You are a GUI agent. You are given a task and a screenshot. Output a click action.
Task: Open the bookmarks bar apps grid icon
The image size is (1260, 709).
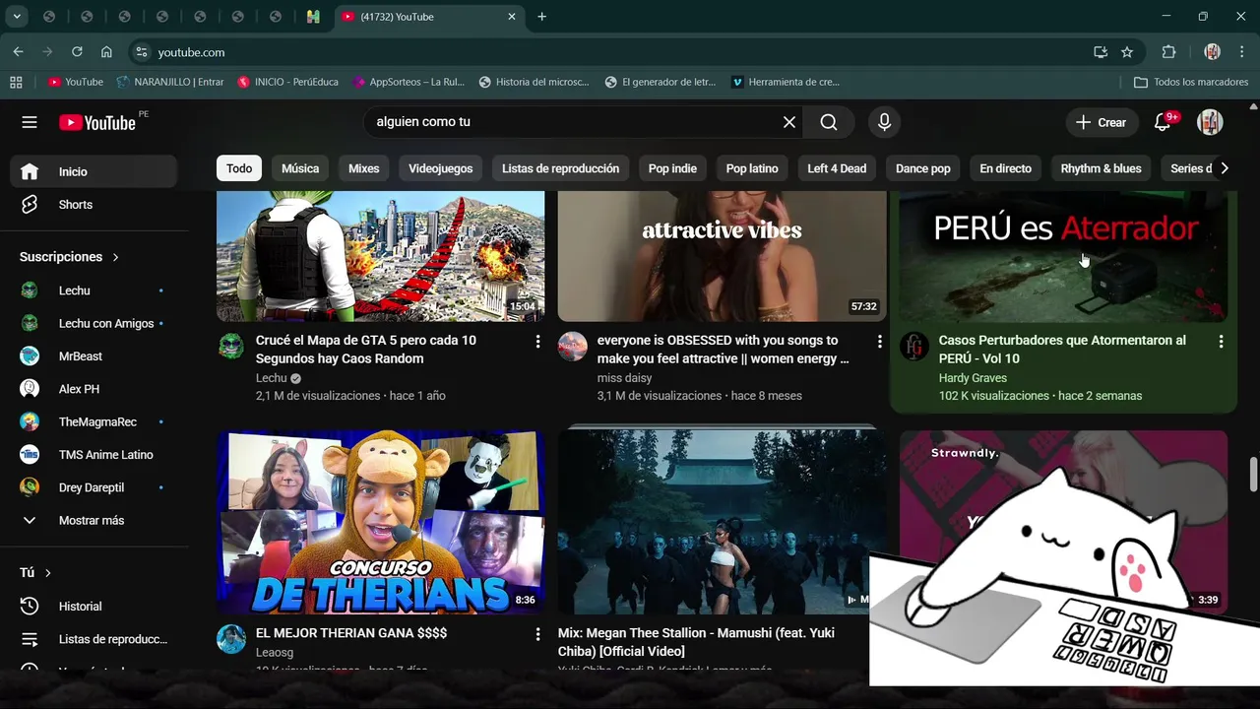pyautogui.click(x=16, y=82)
